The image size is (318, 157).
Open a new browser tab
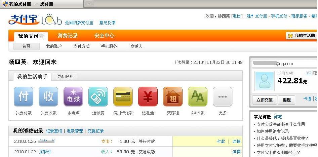coord(89,4)
